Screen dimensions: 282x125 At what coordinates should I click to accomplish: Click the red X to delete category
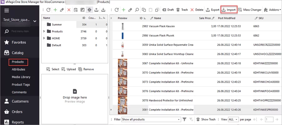point(69,10)
